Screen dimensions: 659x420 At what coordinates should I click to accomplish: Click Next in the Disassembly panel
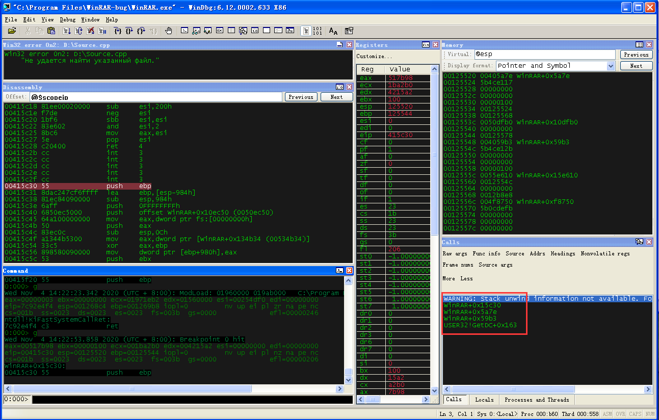pos(336,97)
